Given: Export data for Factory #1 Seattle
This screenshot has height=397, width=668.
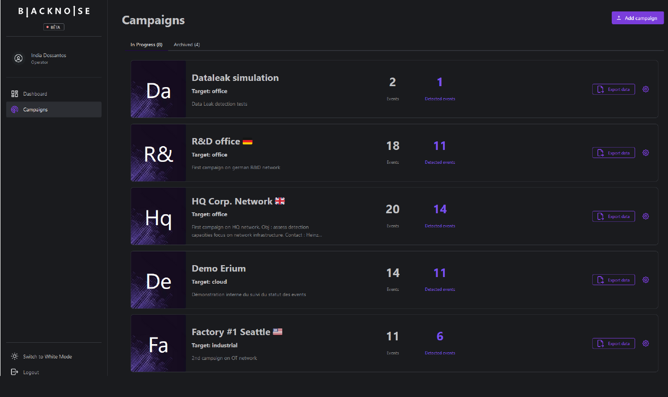Looking at the screenshot, I should click(x=614, y=343).
